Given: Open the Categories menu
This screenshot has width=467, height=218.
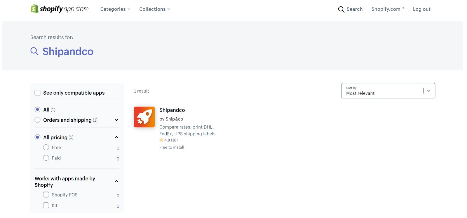Looking at the screenshot, I should (x=115, y=9).
